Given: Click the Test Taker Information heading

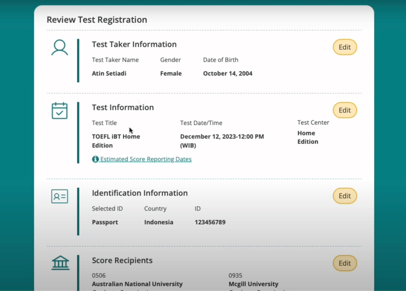Looking at the screenshot, I should tap(134, 44).
